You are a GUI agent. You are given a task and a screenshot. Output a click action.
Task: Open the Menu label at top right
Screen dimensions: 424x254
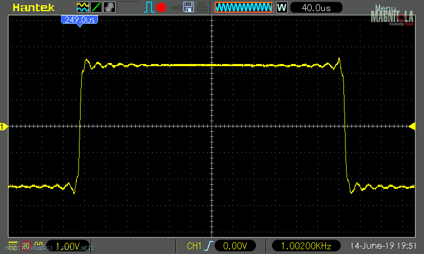(385, 8)
